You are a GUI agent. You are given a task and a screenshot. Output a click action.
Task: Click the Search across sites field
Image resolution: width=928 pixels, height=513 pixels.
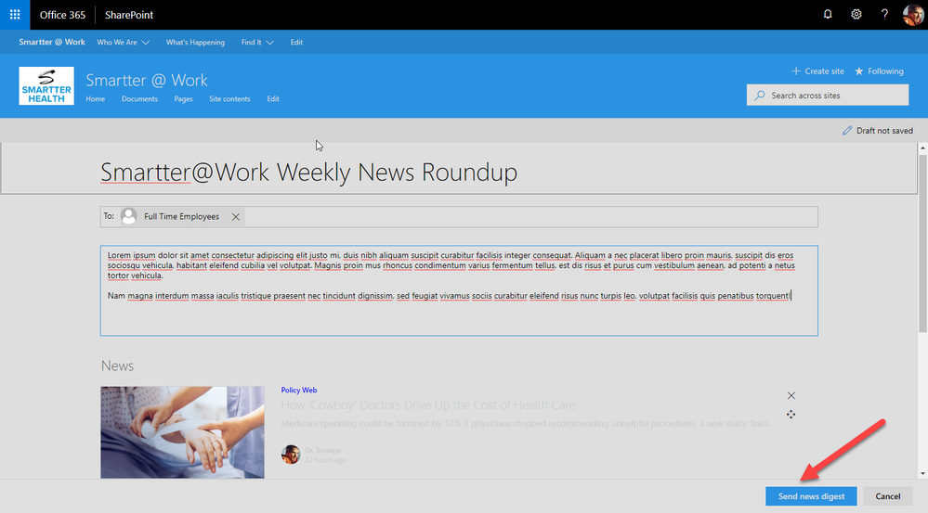pyautogui.click(x=828, y=96)
